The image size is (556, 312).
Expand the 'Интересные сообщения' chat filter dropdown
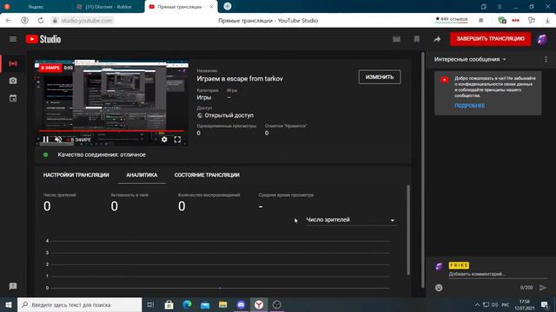pyautogui.click(x=470, y=60)
